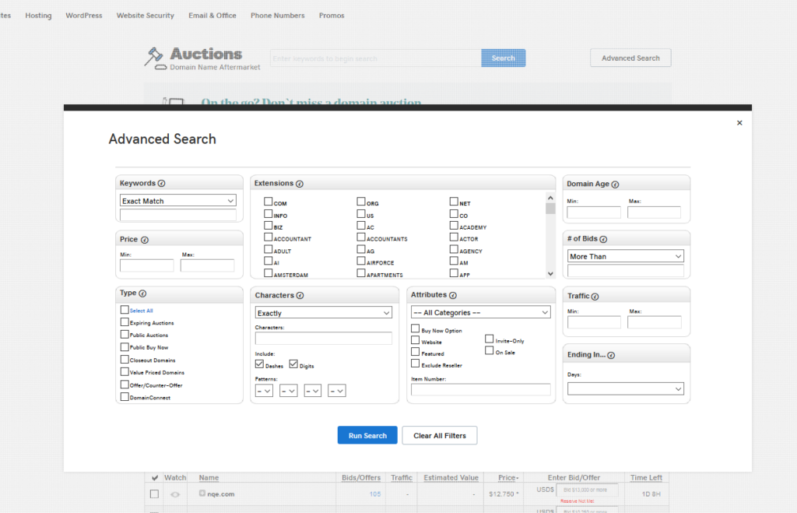Expand the All Categories attributes dropdown
This screenshot has height=513, width=797.
(x=480, y=312)
